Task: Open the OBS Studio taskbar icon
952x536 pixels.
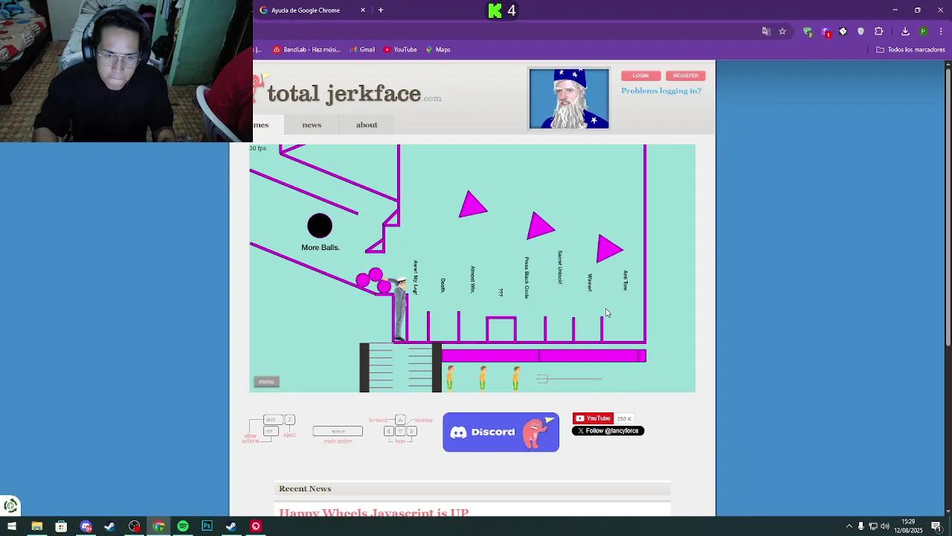Action: click(134, 526)
